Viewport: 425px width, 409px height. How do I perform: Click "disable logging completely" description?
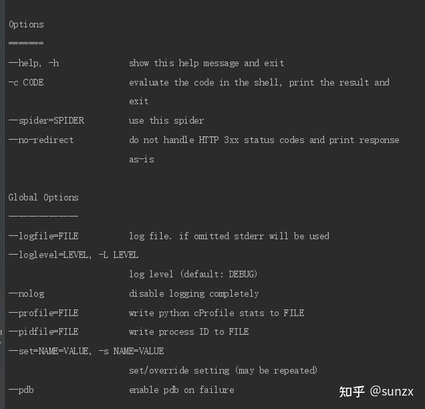pos(194,293)
